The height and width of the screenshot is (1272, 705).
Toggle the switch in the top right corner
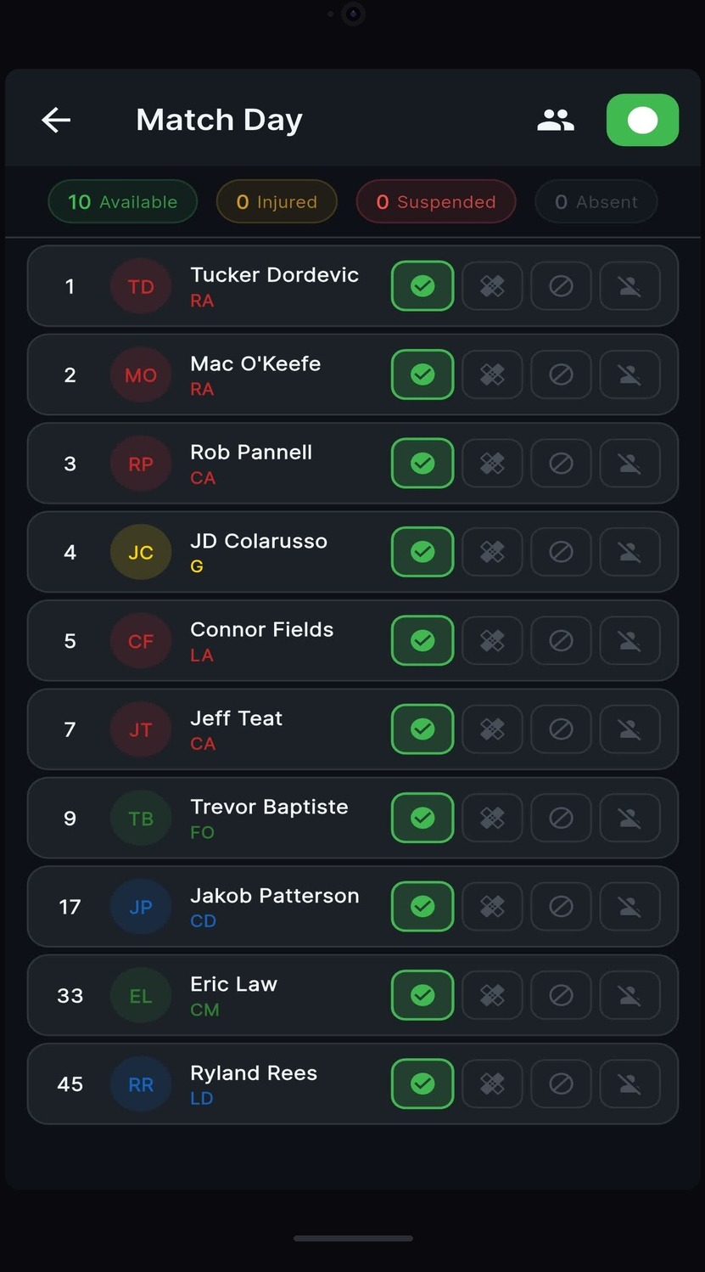pyautogui.click(x=642, y=120)
